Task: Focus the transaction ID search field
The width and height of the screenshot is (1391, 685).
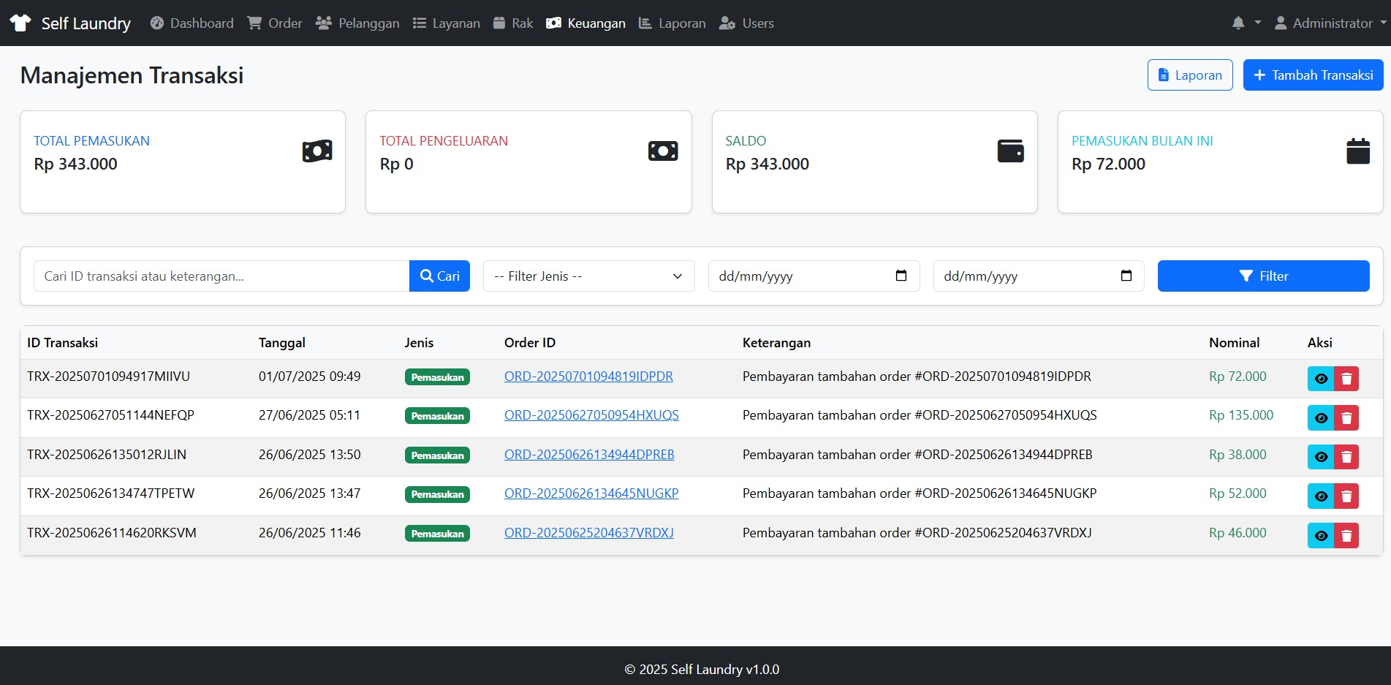Action: tap(221, 276)
